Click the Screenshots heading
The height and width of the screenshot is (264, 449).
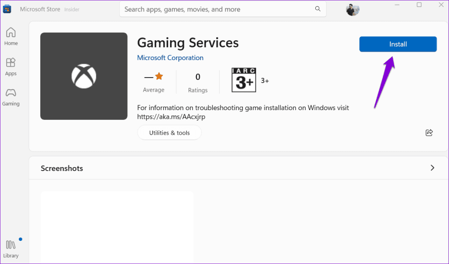coord(62,168)
